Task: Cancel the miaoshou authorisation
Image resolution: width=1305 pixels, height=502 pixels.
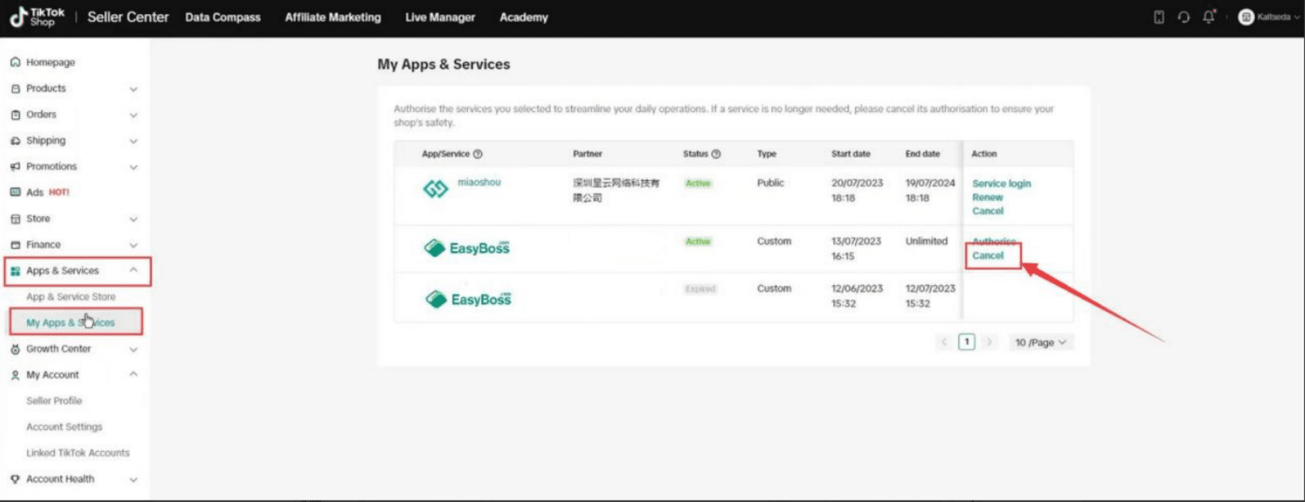Action: click(988, 211)
